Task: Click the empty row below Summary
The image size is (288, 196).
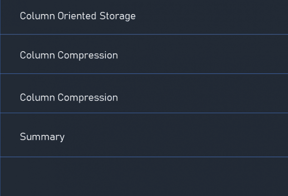Action: 144,177
